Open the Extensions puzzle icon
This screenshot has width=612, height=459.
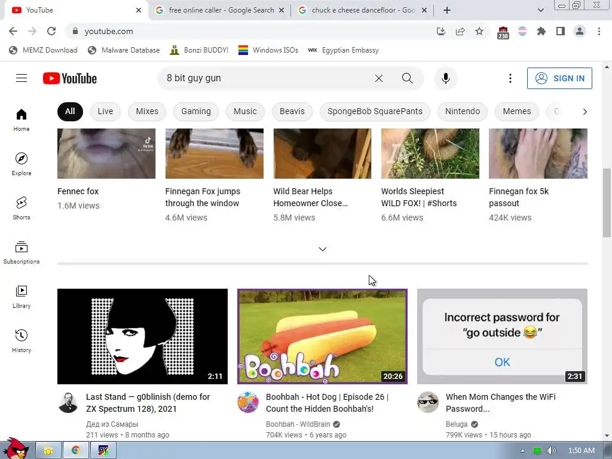541,31
